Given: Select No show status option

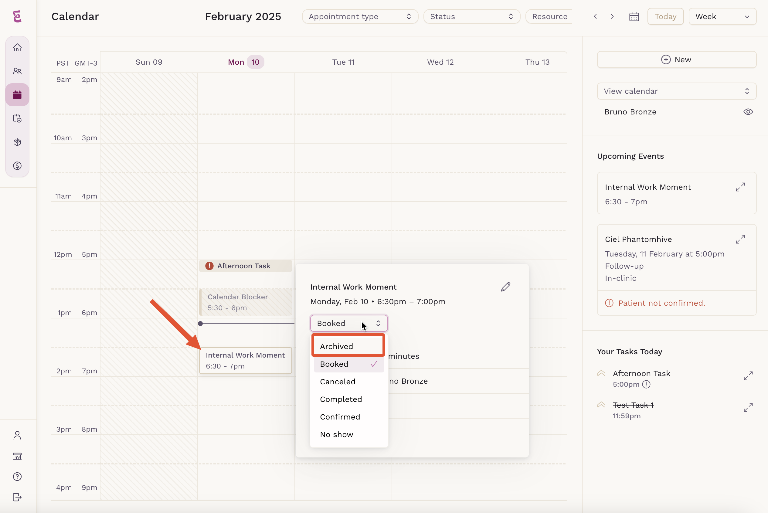Looking at the screenshot, I should tap(349, 434).
